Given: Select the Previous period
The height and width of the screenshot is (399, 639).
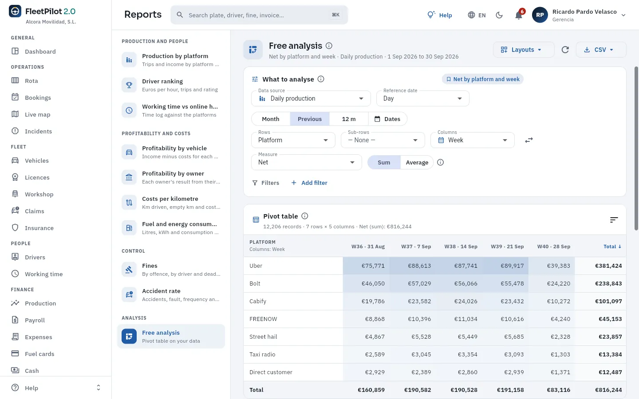Looking at the screenshot, I should point(310,119).
